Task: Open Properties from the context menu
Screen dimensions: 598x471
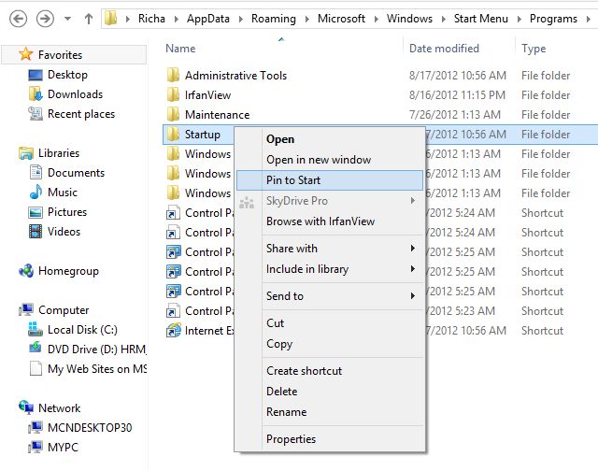Action: click(x=330, y=439)
